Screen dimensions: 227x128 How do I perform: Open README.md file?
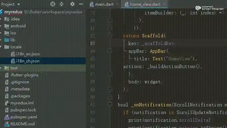click(22, 124)
